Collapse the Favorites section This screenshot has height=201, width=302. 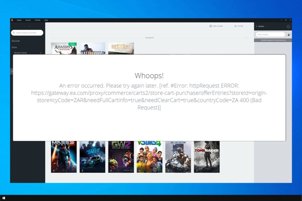(x=246, y=38)
